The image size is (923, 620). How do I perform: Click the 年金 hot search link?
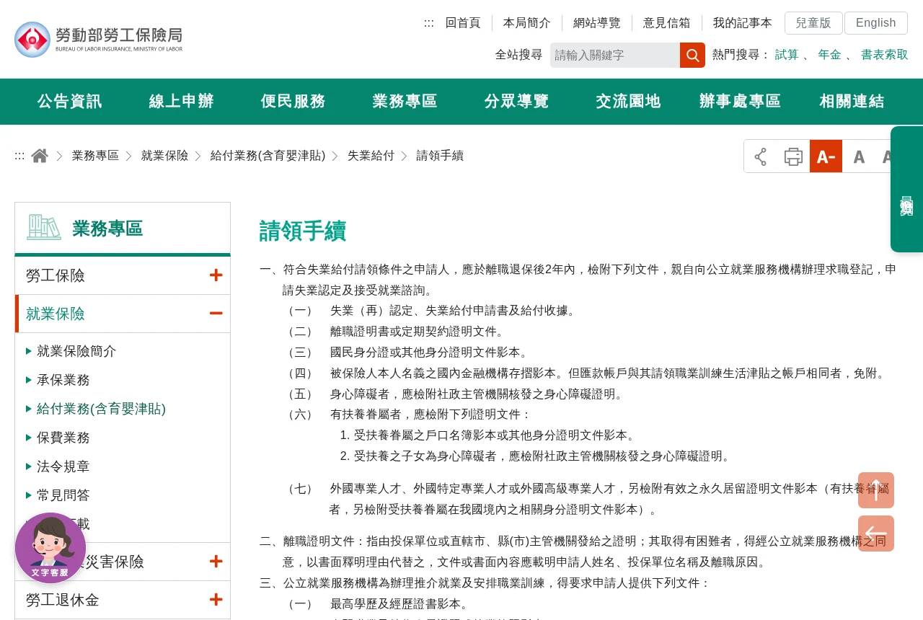coord(829,55)
